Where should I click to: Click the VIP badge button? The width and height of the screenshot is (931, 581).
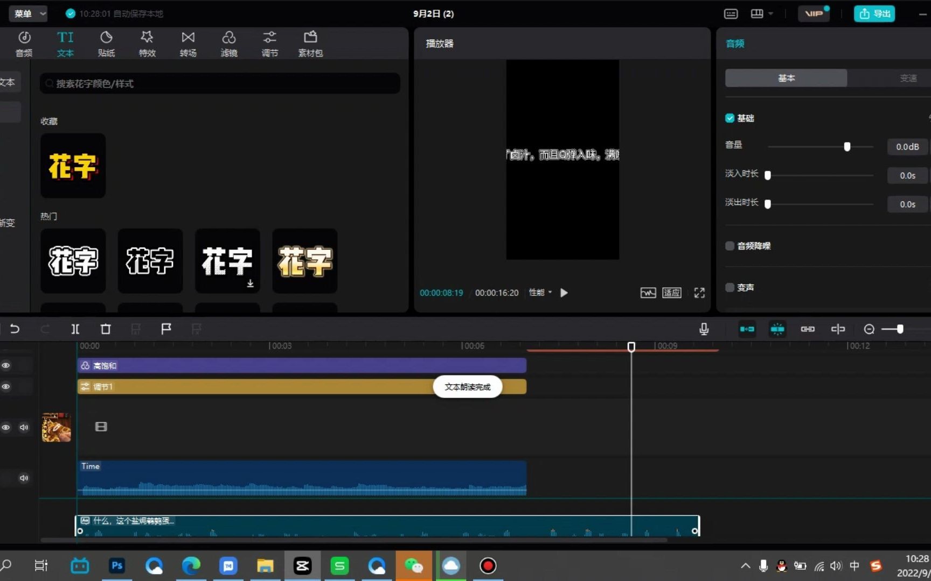tap(814, 13)
